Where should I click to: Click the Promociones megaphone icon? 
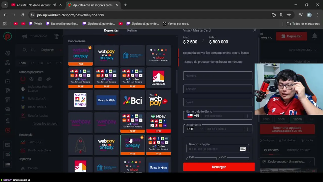point(25,36)
